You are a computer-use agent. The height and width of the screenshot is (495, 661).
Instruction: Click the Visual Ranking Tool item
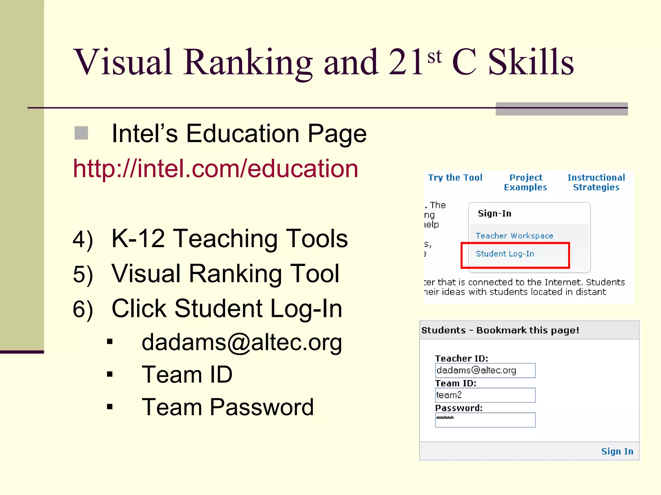(225, 274)
